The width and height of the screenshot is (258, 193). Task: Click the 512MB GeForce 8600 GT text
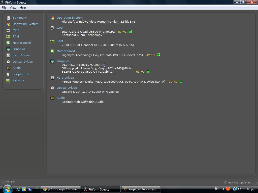87,72
